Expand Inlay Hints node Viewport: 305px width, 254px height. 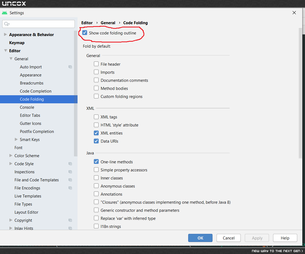click(x=11, y=228)
